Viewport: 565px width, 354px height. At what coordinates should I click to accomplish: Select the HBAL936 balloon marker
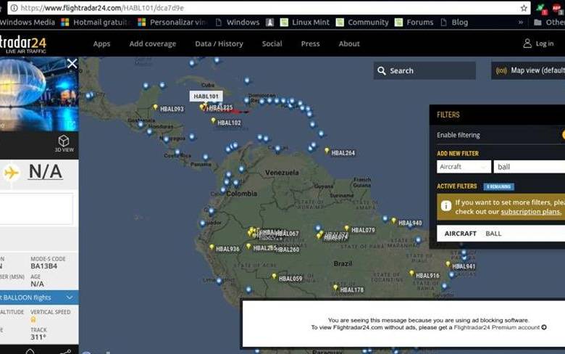212,247
